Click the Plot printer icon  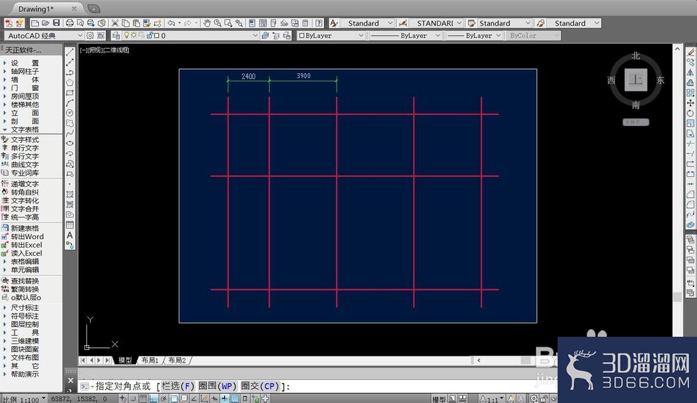(69, 23)
